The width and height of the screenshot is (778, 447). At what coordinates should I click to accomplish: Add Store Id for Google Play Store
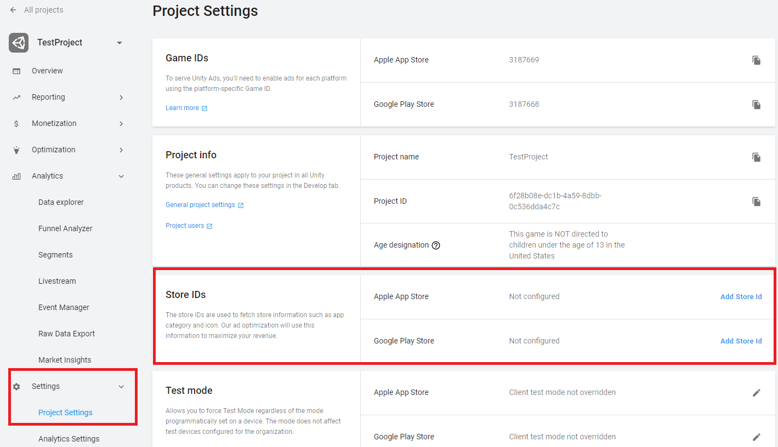pos(741,341)
